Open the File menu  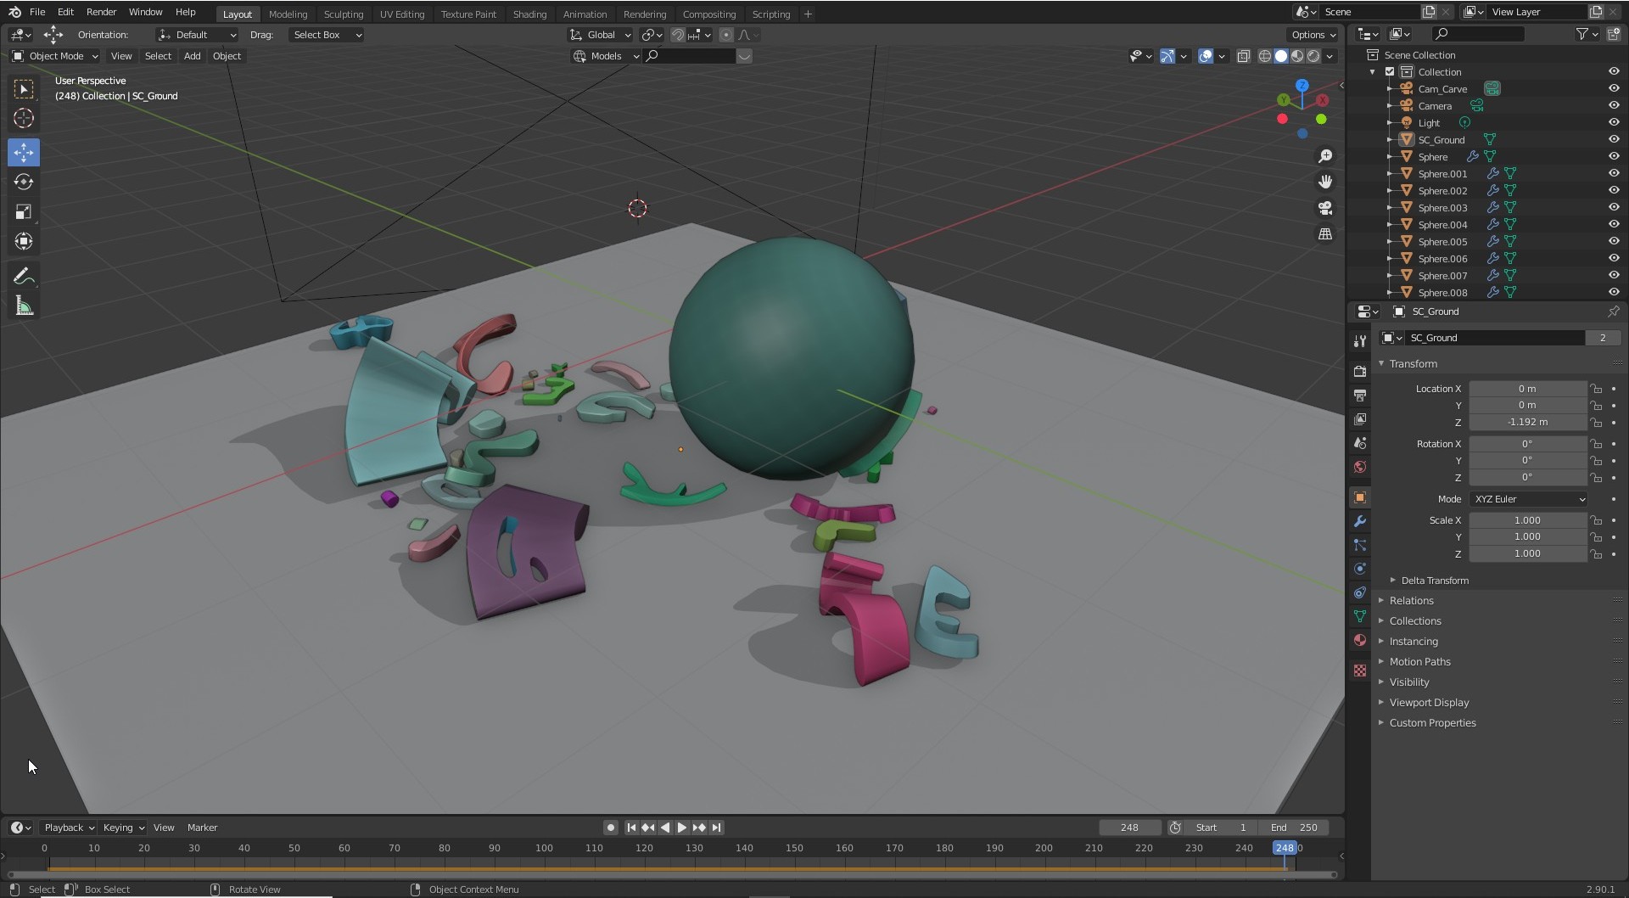click(37, 12)
